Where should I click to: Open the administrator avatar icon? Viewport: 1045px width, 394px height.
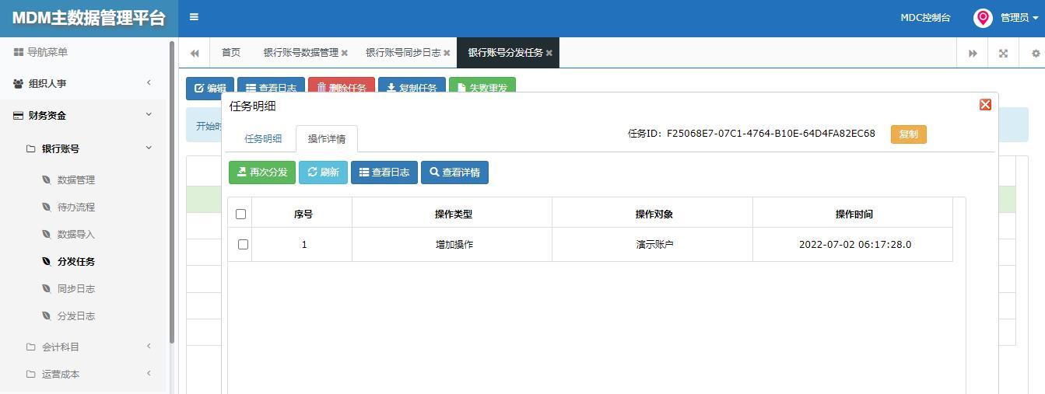tap(983, 18)
